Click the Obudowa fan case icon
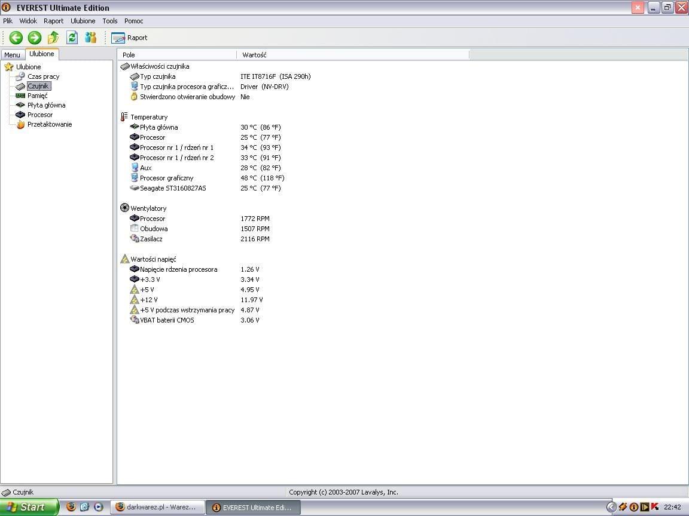Image resolution: width=689 pixels, height=516 pixels. click(x=135, y=228)
